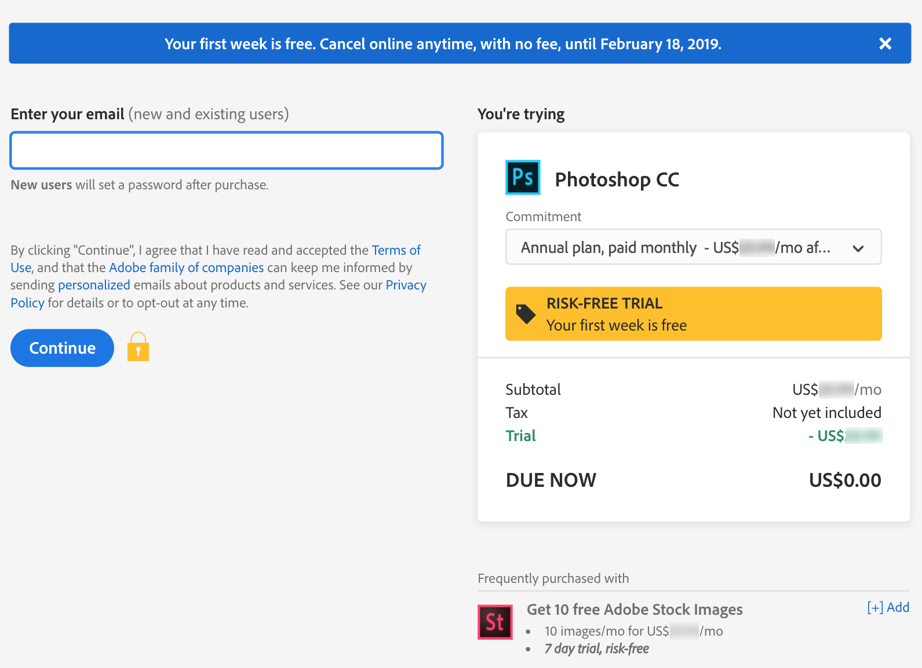The image size is (922, 668).
Task: Open the Privacy Policy link
Action: pyautogui.click(x=406, y=285)
